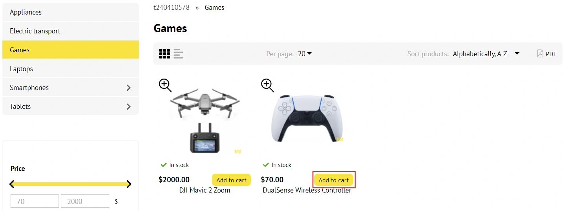The width and height of the screenshot is (565, 211).
Task: Switch to list view layout
Action: (179, 54)
